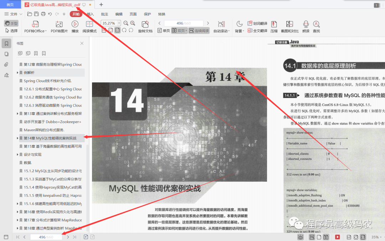Screen dimensions: 385x241
Task: Open the 查找 search tool
Action: [x=316, y=27]
